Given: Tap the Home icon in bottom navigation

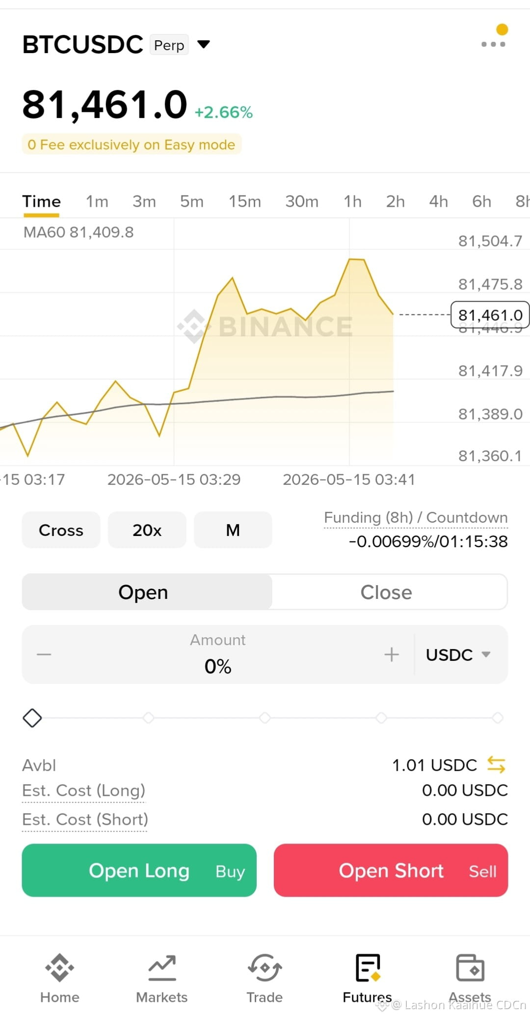Looking at the screenshot, I should click(59, 968).
